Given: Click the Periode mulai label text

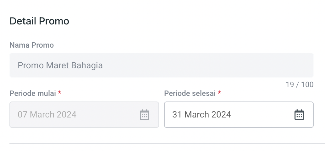Looking at the screenshot, I should [33, 93].
